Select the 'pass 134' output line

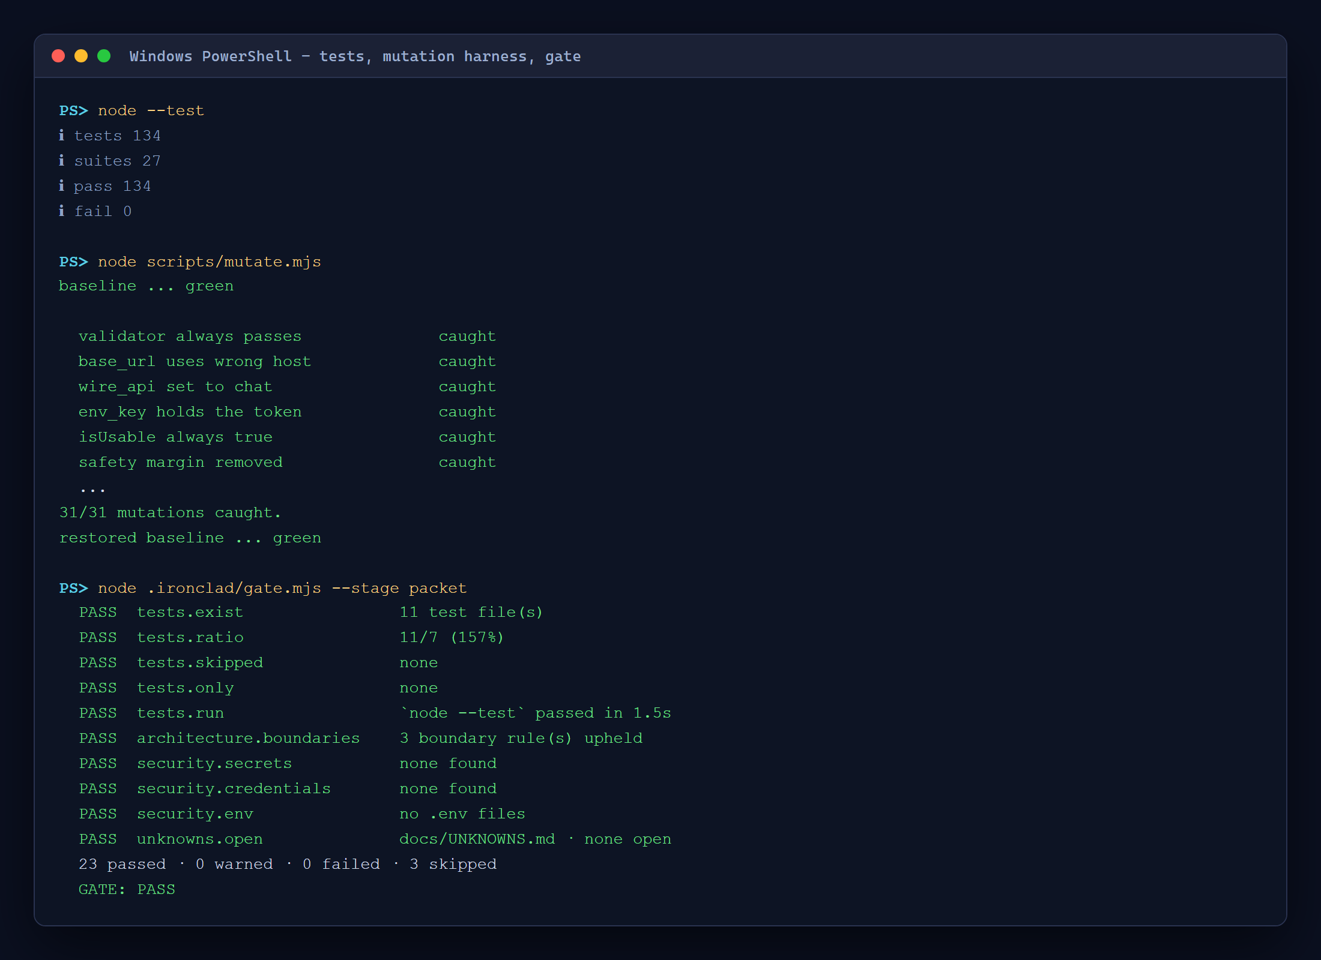(105, 186)
